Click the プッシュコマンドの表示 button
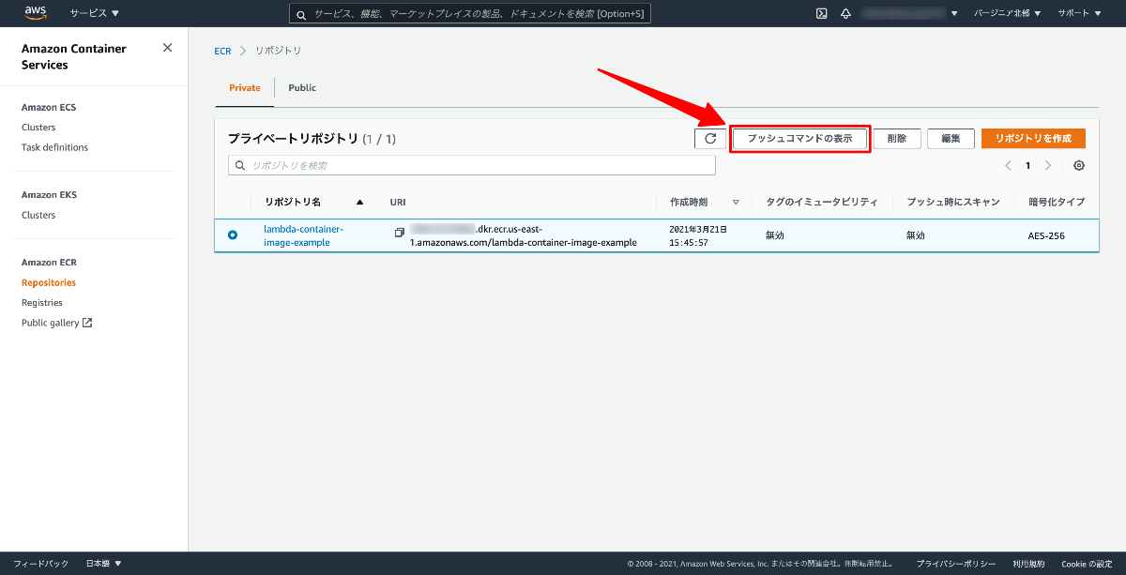This screenshot has height=575, width=1126. [x=799, y=138]
